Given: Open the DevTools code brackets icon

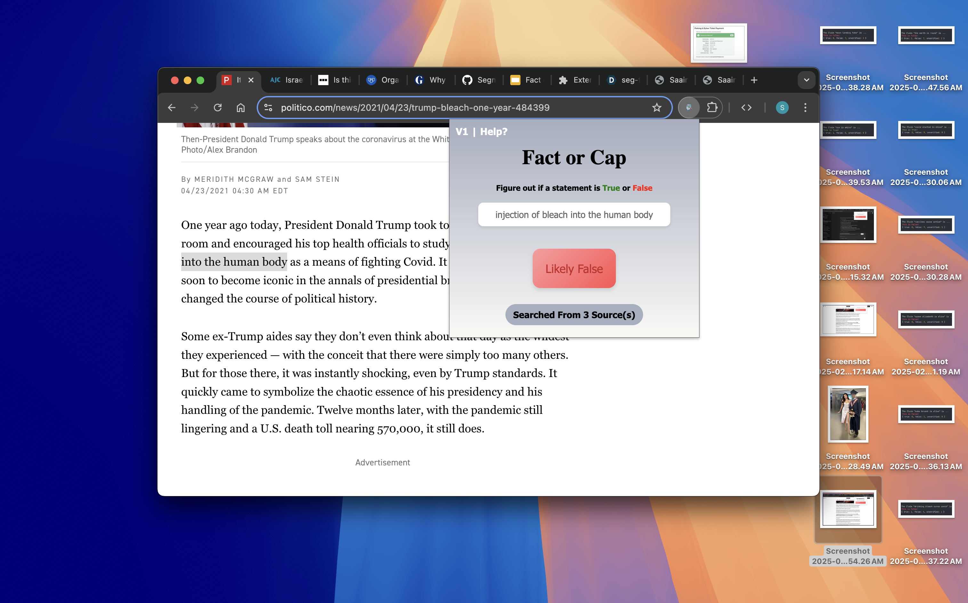Looking at the screenshot, I should pyautogui.click(x=746, y=108).
